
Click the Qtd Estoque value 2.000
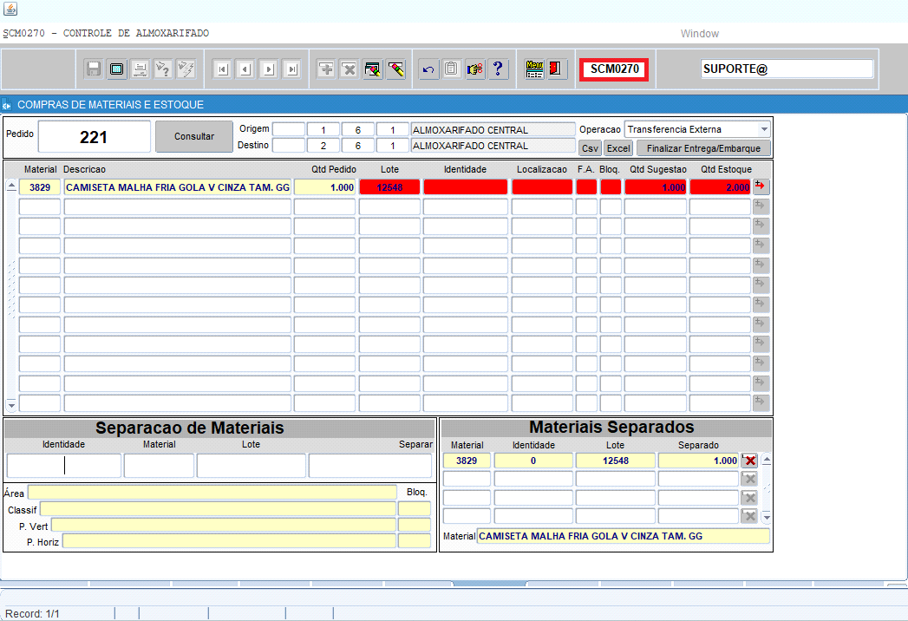(x=721, y=187)
